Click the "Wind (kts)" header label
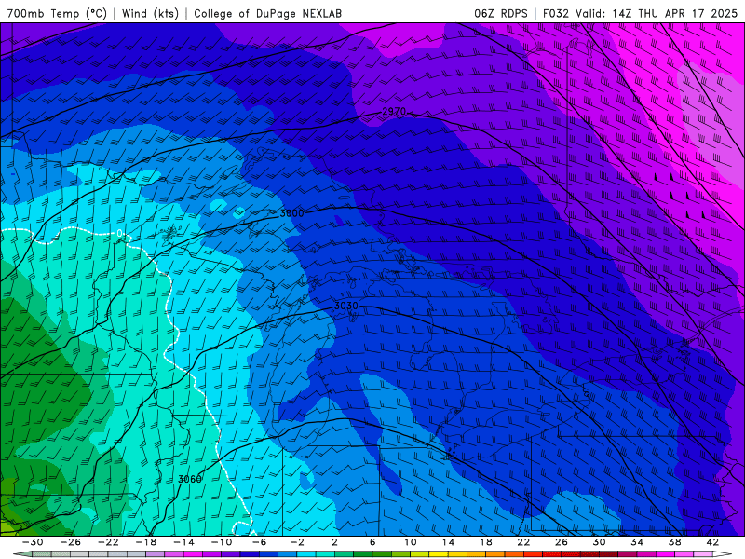Image resolution: width=745 pixels, height=559 pixels. point(150,13)
